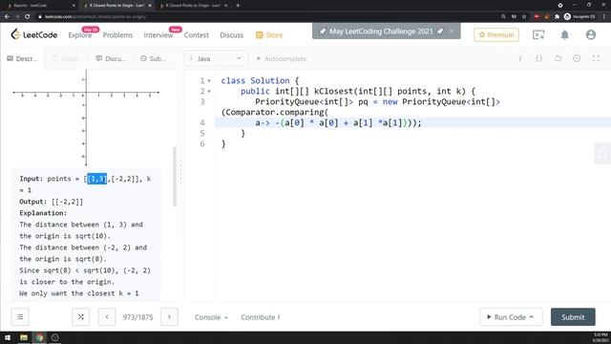Click the 'Output: [[-2,2]]' text
611x344 pixels.
coord(51,202)
